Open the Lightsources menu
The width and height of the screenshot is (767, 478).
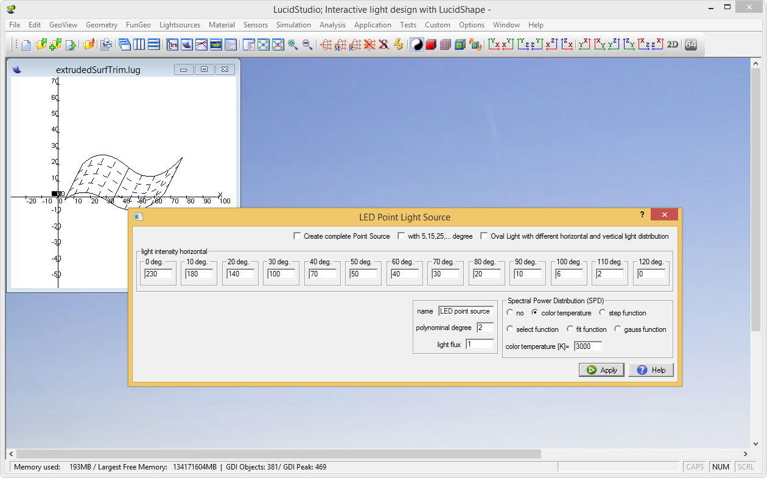180,25
